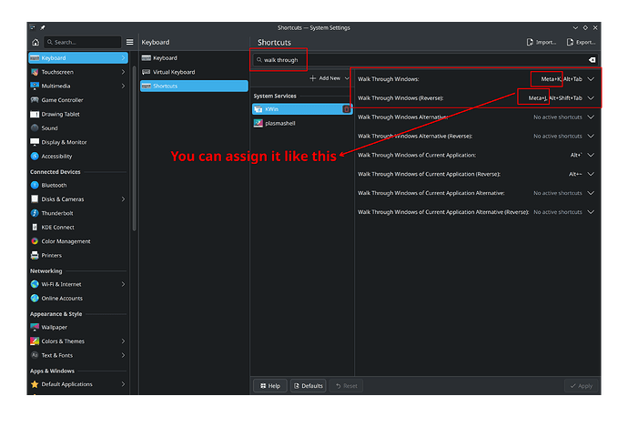
Task: Open Touchscreen settings icon
Action: coord(35,72)
